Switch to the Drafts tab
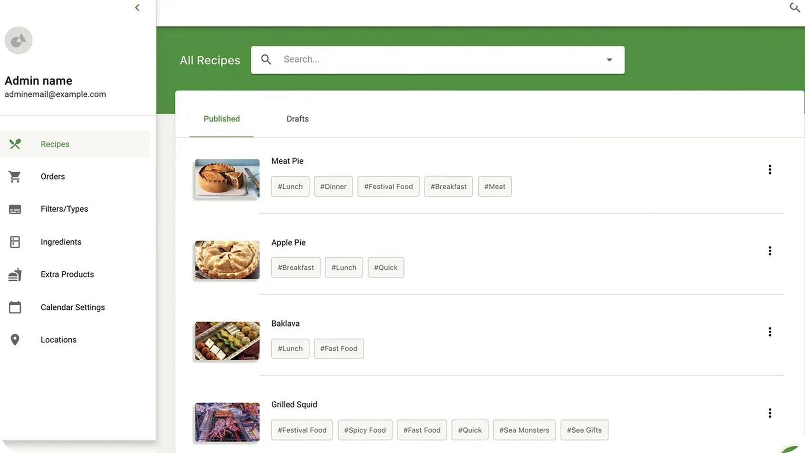 [297, 119]
